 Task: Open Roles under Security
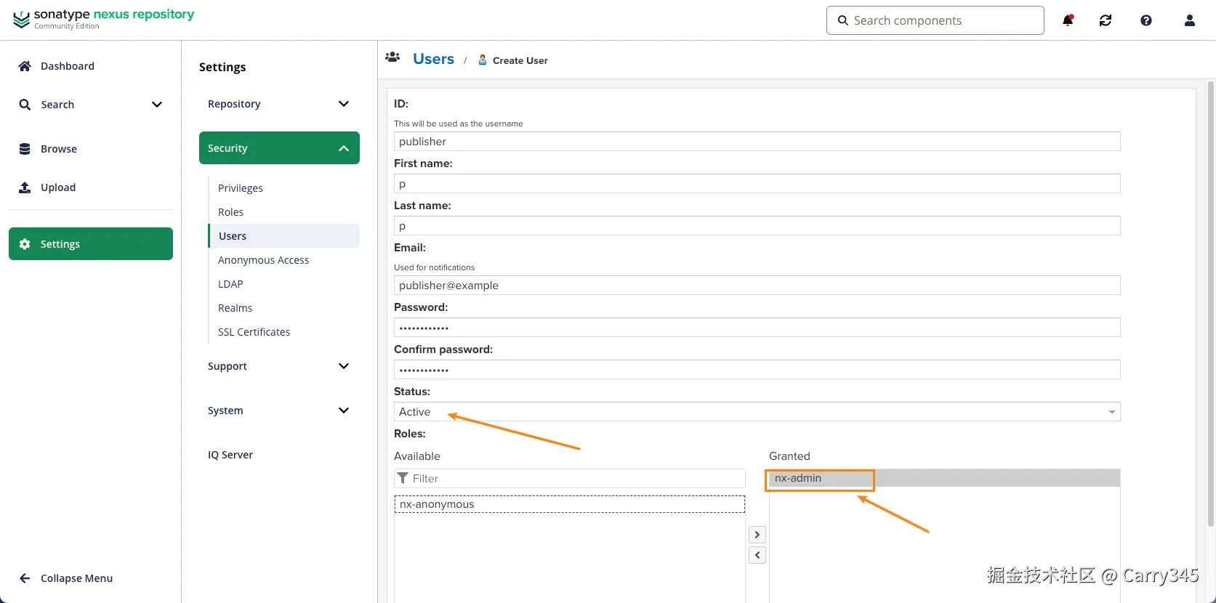click(230, 212)
